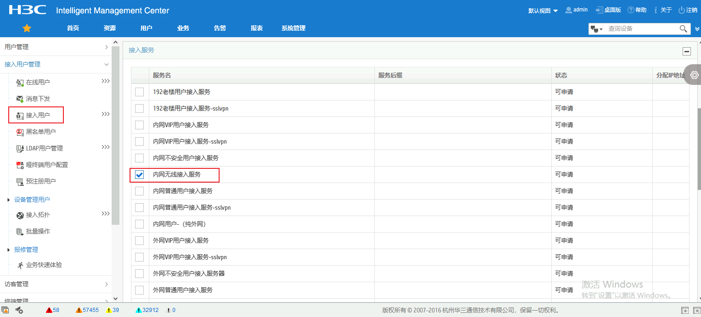Check the 192老楼用户接入服务 checkbox

point(139,92)
